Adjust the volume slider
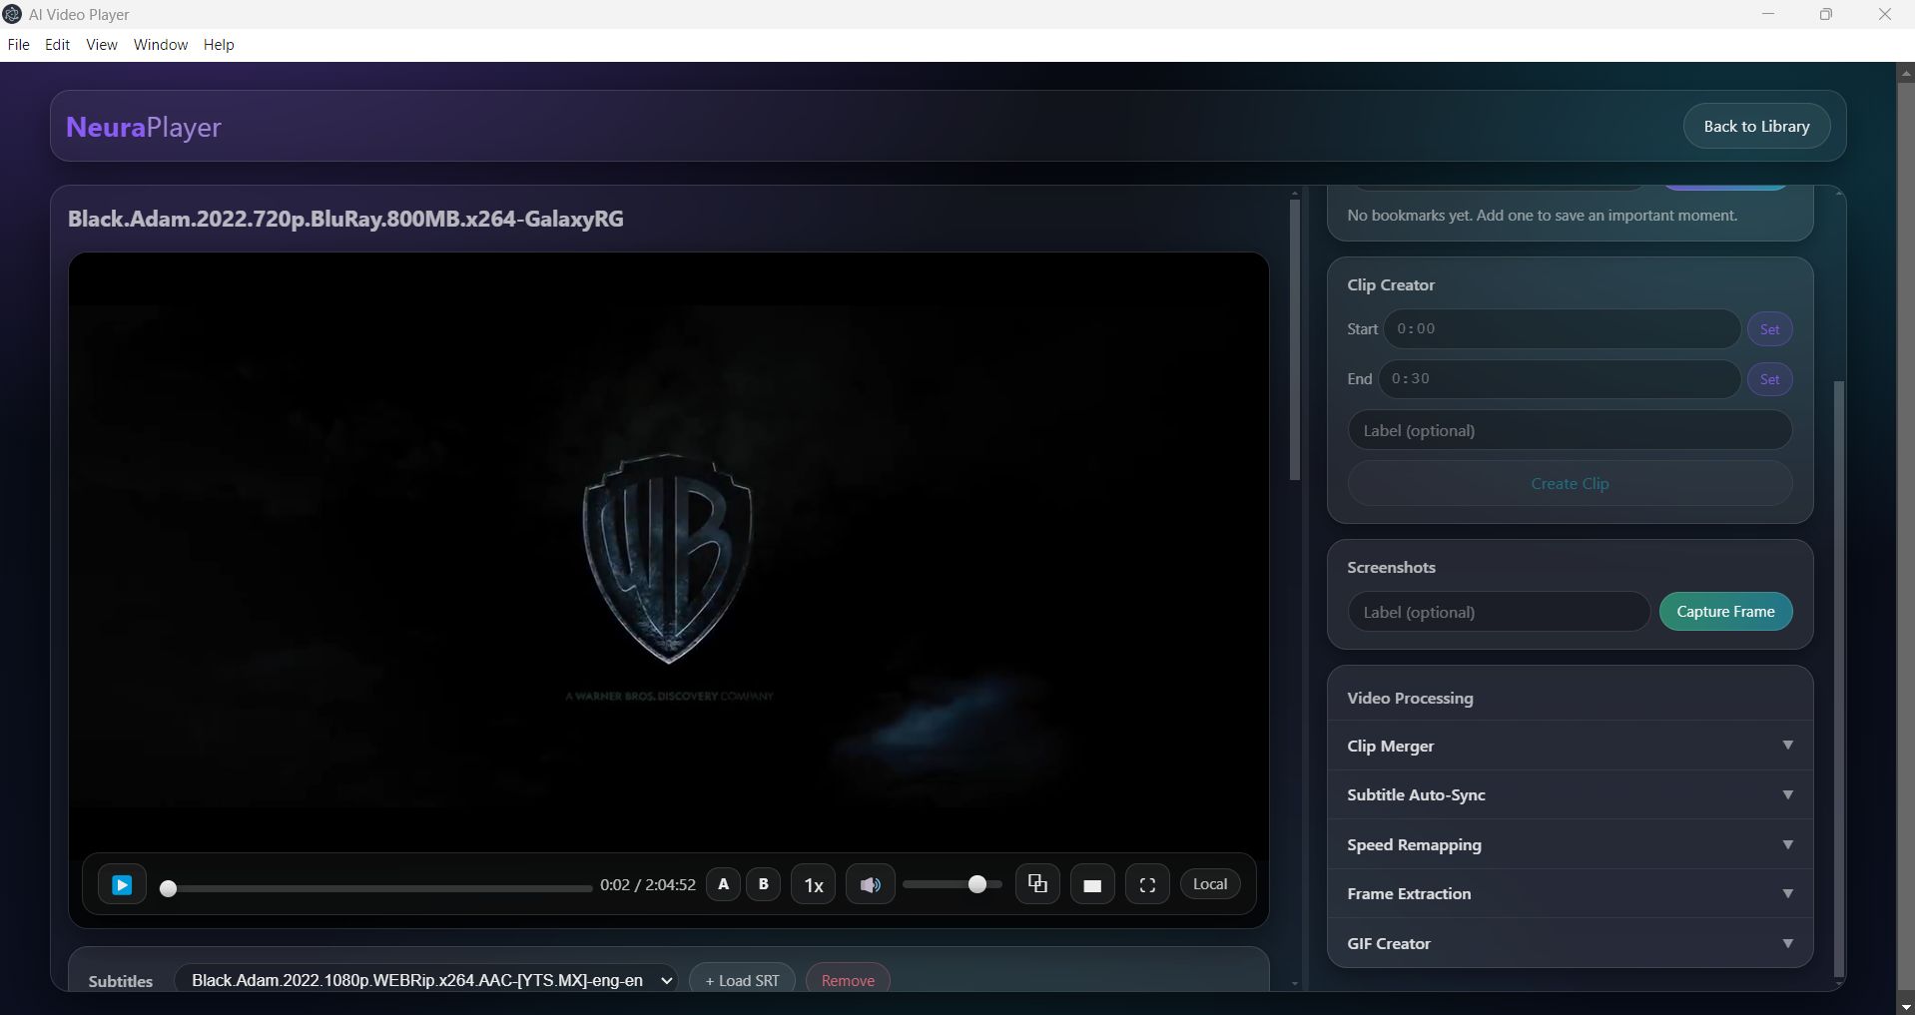 pos(952,884)
